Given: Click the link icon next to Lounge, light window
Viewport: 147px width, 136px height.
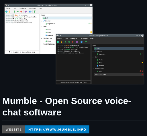Looking at the screenshot, I should click(x=44, y=21).
